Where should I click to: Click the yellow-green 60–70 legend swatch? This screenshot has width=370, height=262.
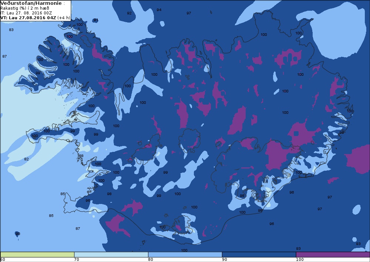point(37,255)
